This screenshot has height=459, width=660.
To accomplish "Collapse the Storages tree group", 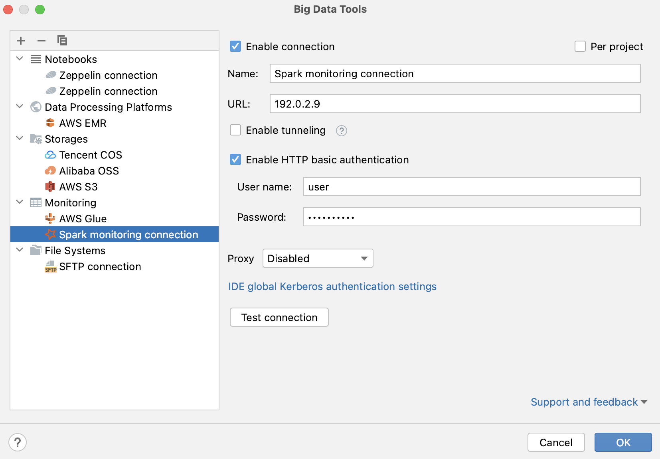I will [20, 138].
